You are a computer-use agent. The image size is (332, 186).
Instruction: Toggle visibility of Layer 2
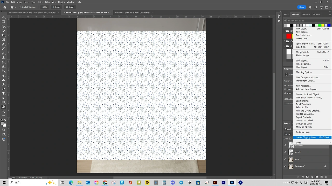pos(285,152)
